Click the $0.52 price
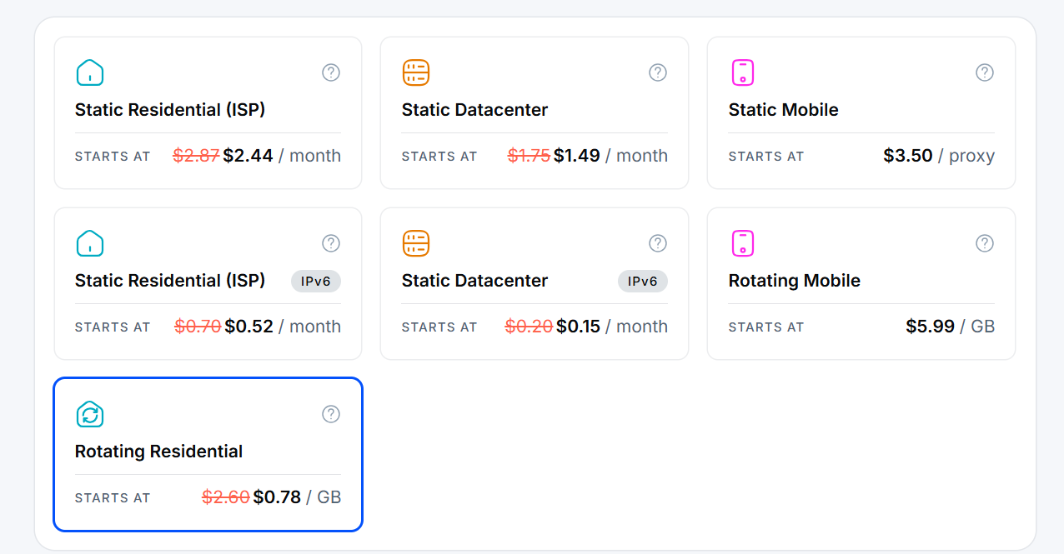Image resolution: width=1064 pixels, height=554 pixels. [248, 327]
